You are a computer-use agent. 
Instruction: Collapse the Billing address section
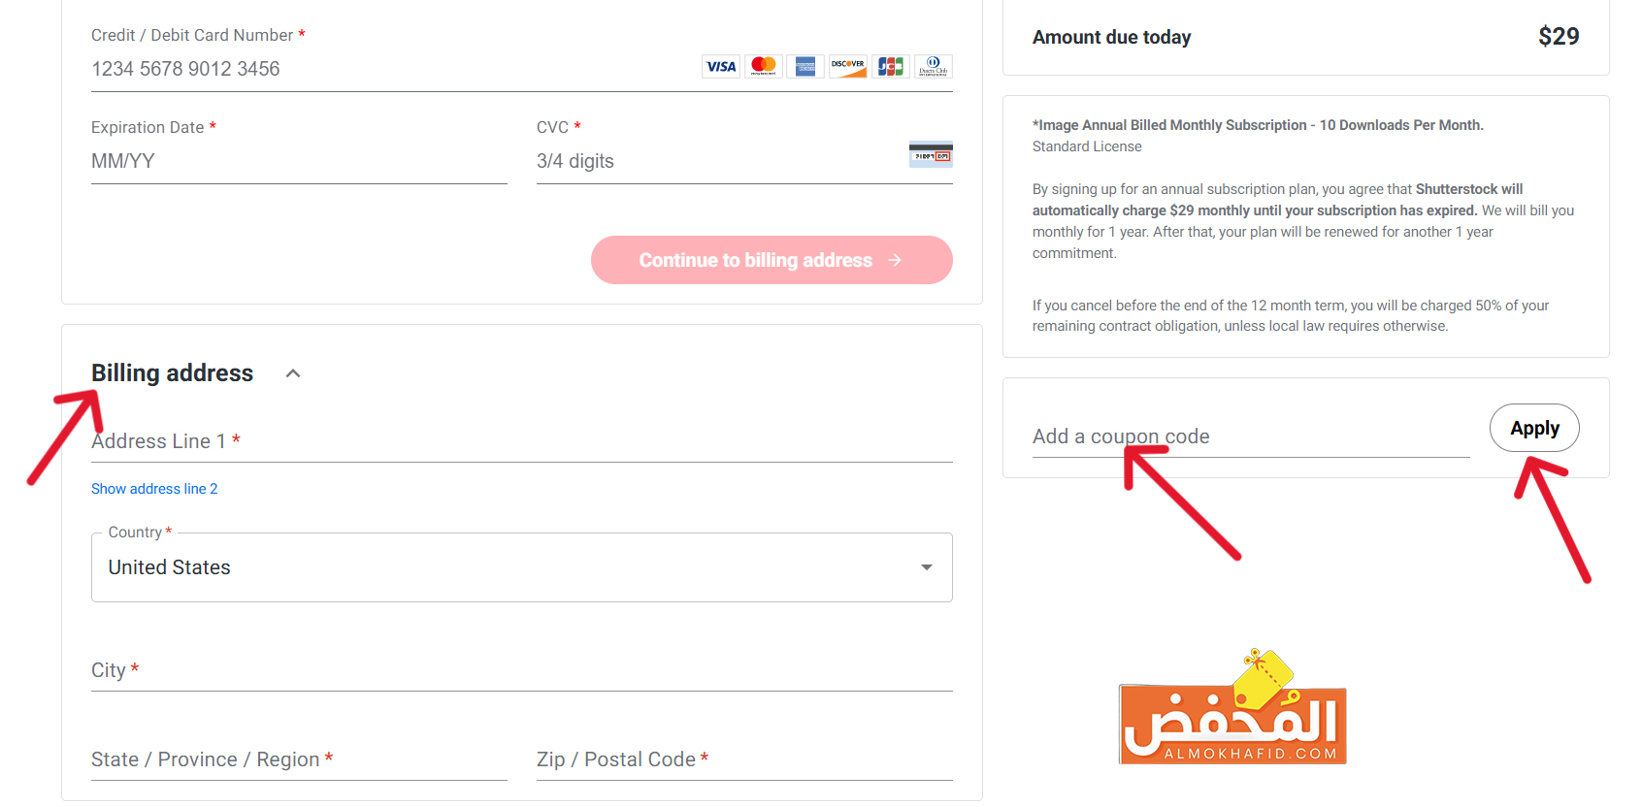(x=293, y=373)
